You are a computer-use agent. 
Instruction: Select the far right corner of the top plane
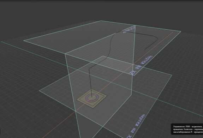tap(181, 31)
